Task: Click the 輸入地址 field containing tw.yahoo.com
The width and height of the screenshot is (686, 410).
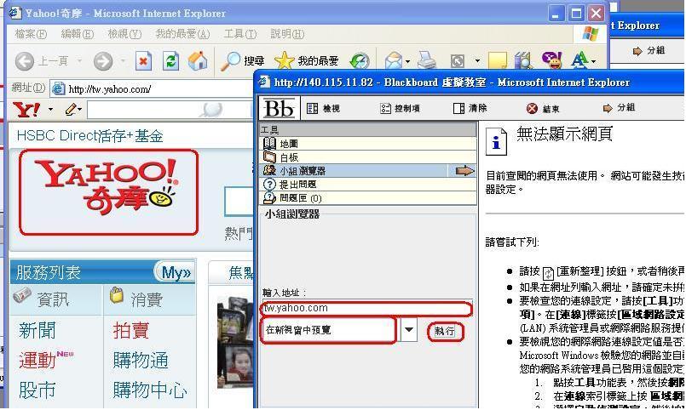Action: pyautogui.click(x=366, y=309)
